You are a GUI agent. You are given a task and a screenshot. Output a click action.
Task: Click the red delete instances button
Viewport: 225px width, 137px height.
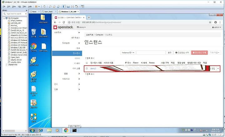[x=199, y=53]
